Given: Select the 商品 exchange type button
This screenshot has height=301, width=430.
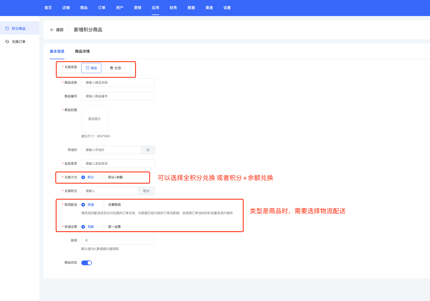Looking at the screenshot, I should (91, 68).
